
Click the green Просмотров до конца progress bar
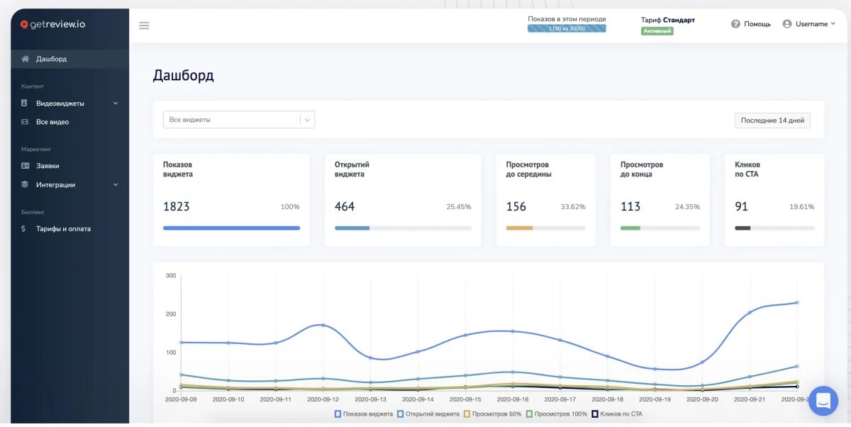(x=660, y=228)
